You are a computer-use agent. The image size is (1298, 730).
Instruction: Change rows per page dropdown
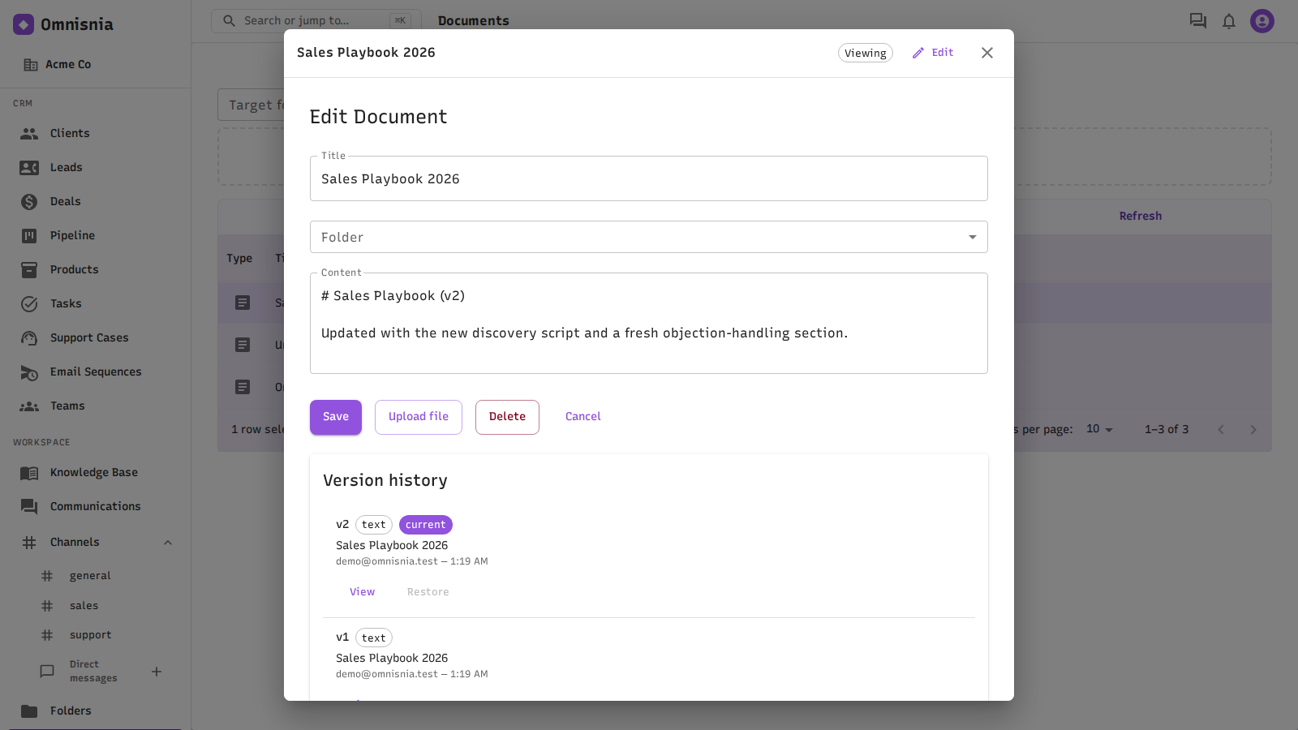coord(1099,429)
